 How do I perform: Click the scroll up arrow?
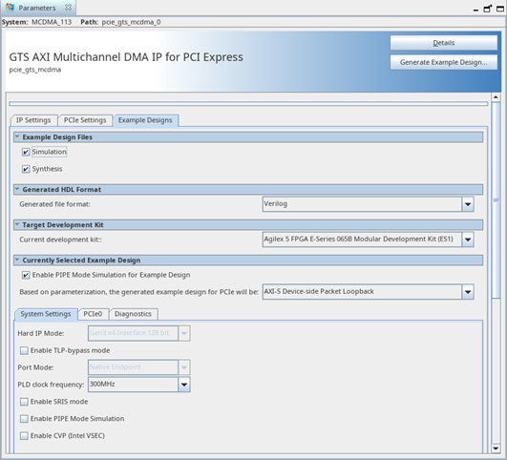pyautogui.click(x=496, y=97)
